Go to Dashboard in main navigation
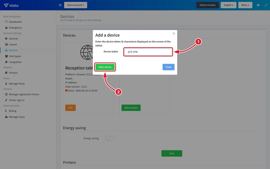 pyautogui.click(x=15, y=22)
